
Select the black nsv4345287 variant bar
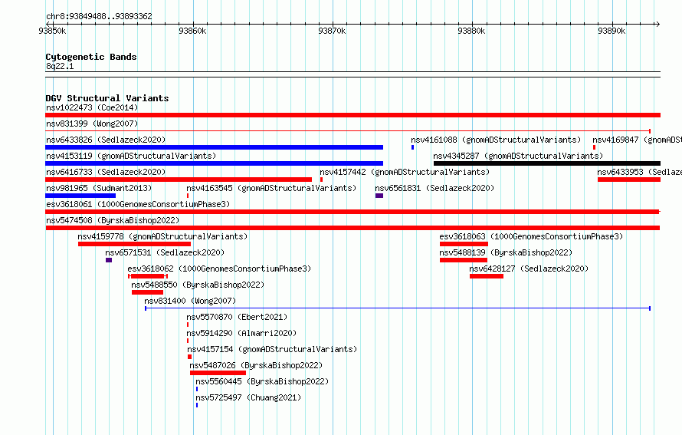point(547,163)
